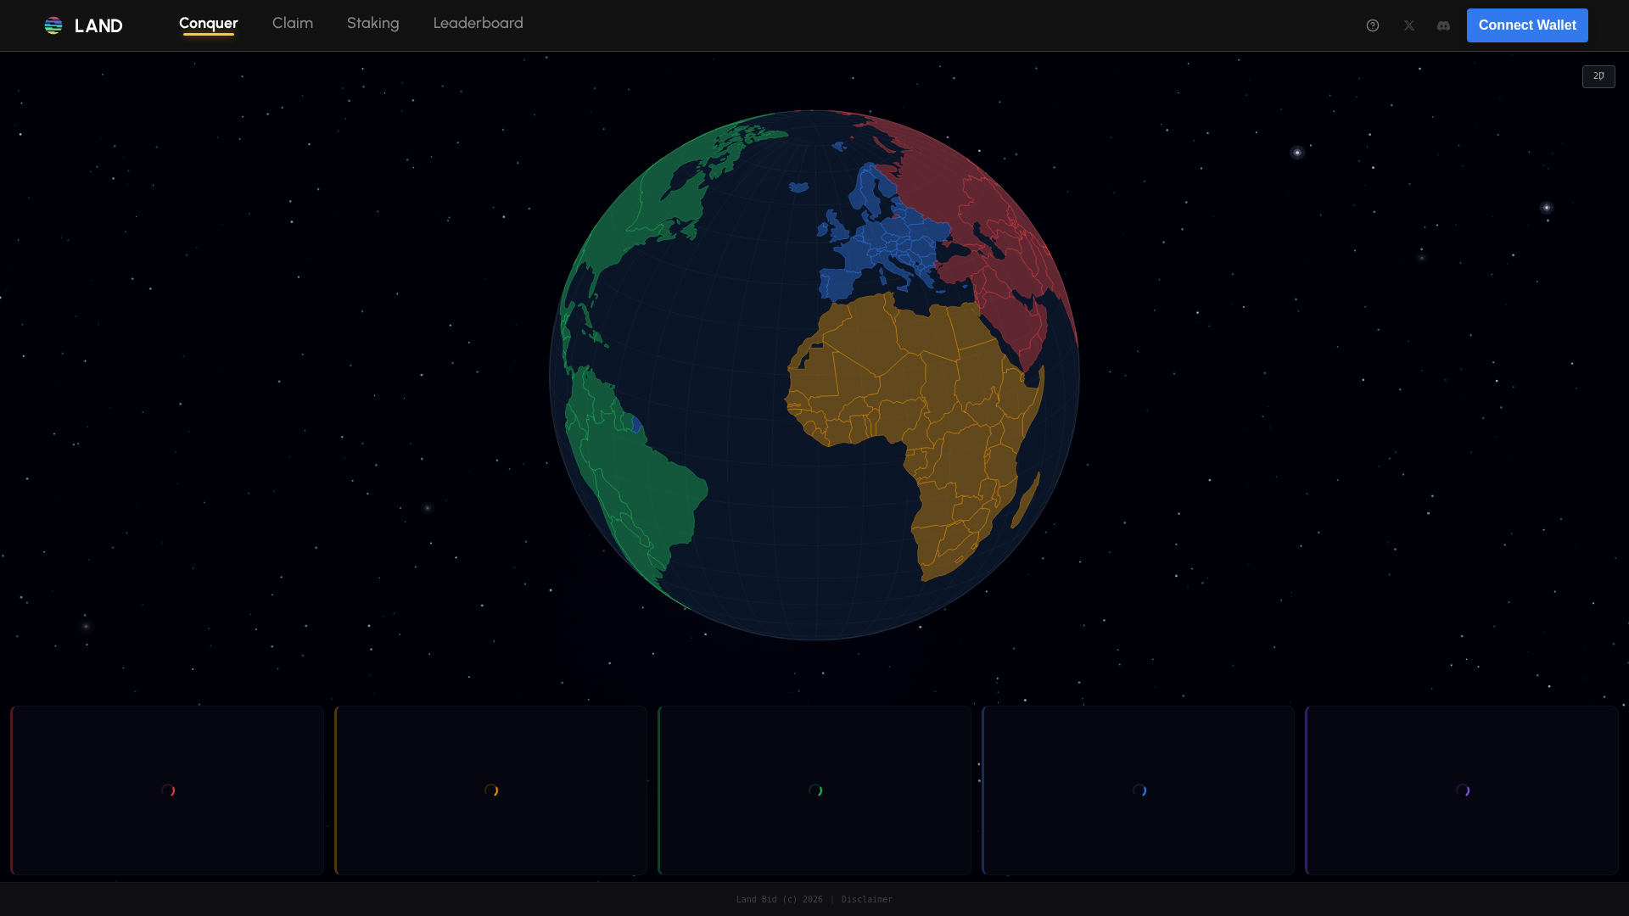
Task: Open the Disclaimer link in footer
Action: click(x=867, y=899)
